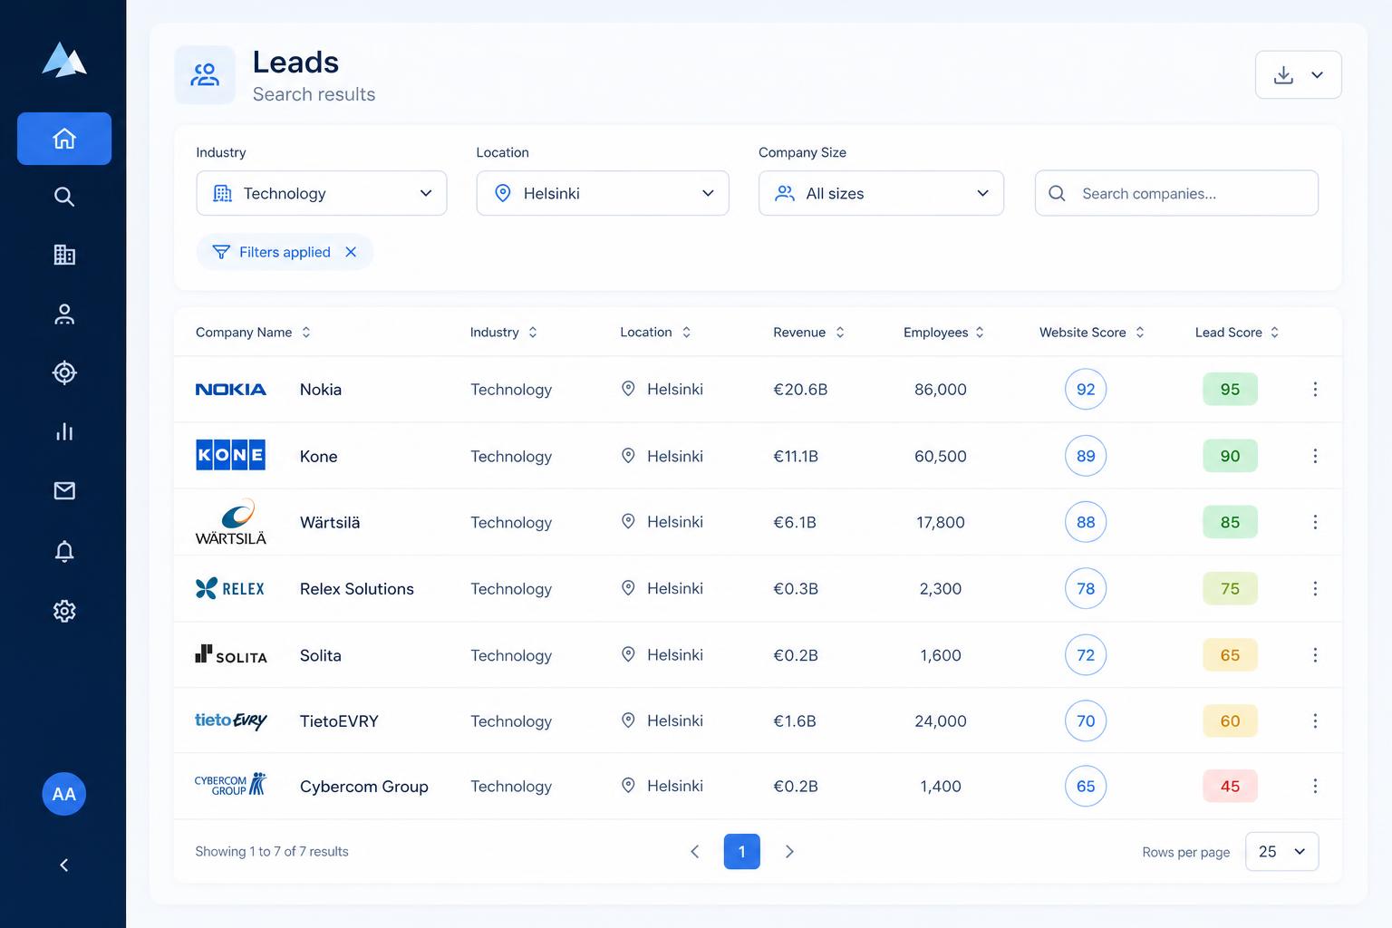The image size is (1392, 928).
Task: Go to the previous page arrow
Action: (x=695, y=852)
